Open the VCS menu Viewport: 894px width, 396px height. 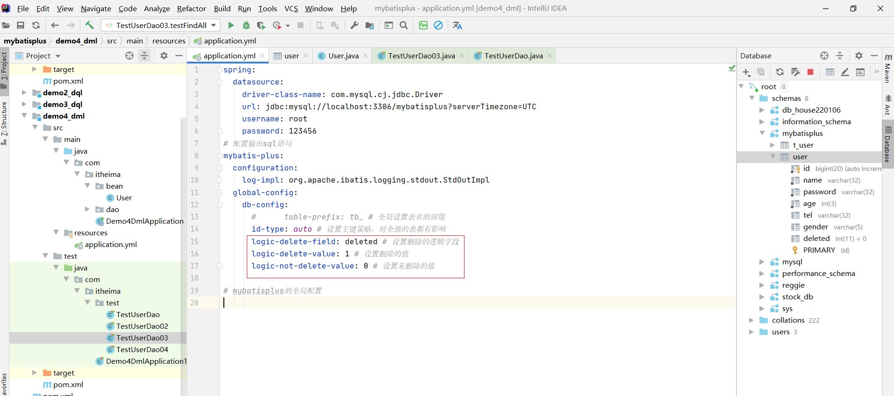tap(291, 8)
